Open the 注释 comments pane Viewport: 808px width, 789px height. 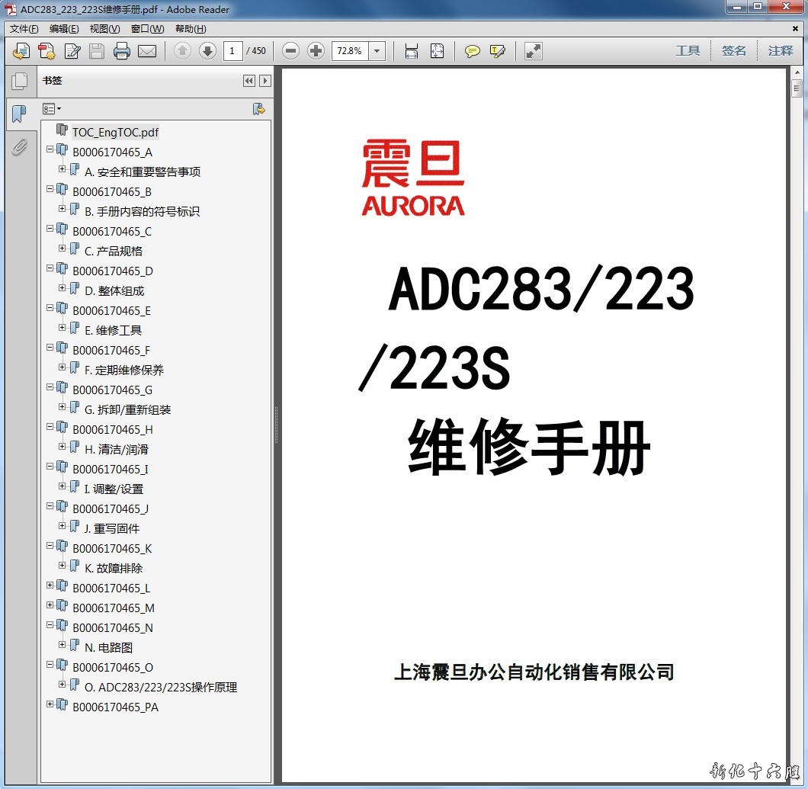pos(781,51)
